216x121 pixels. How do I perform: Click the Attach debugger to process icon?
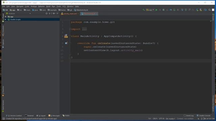point(174,10)
